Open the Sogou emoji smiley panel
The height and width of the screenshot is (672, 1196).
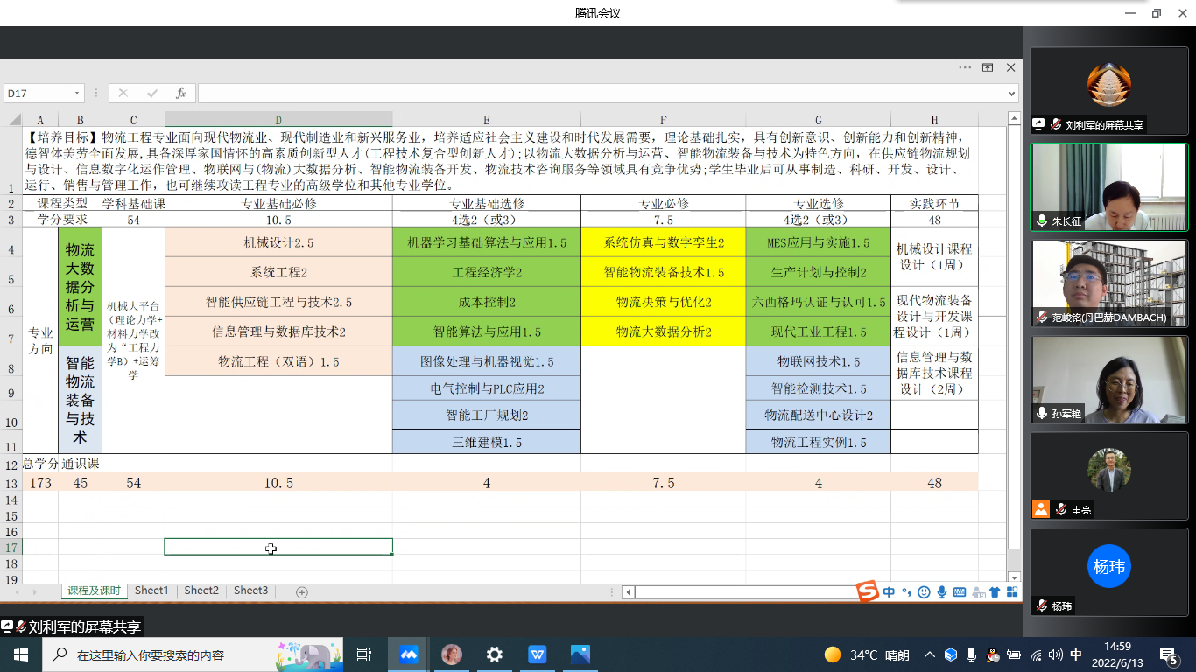point(924,592)
